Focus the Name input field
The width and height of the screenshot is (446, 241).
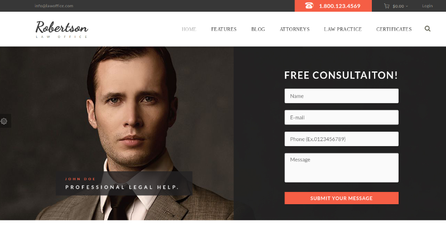pyautogui.click(x=341, y=96)
